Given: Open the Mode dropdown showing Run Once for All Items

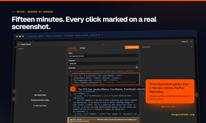Looking at the screenshot, I should pyautogui.click(x=103, y=56).
